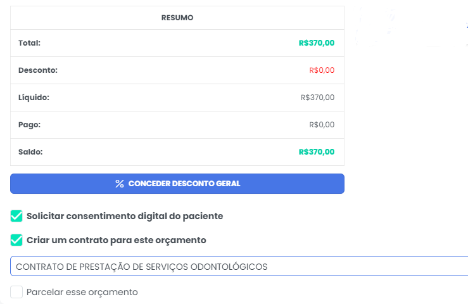Screen dimensions: 468x304
Task: Click the Desconto row label
Action: coord(38,70)
